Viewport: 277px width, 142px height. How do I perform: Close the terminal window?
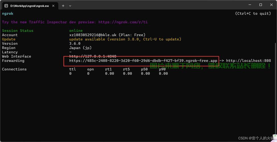(x=272, y=5)
